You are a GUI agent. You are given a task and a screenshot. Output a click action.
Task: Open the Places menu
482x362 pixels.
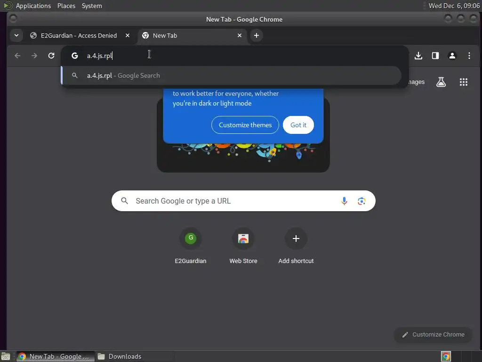point(66,6)
